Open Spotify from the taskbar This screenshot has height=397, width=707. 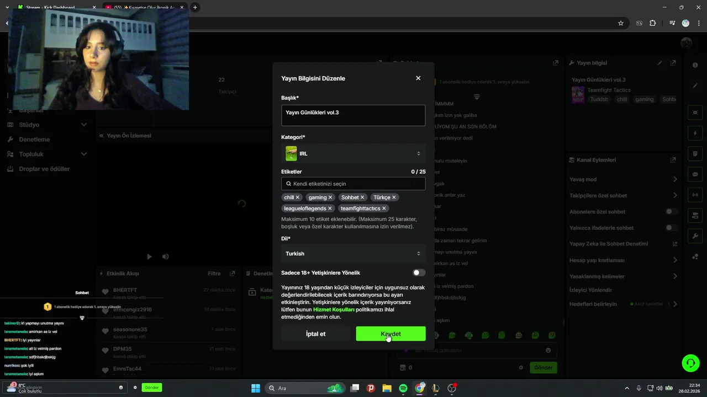point(403,388)
